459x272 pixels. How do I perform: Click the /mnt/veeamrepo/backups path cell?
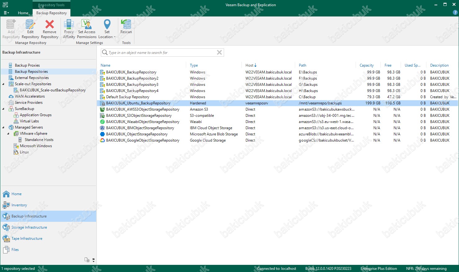[320, 103]
